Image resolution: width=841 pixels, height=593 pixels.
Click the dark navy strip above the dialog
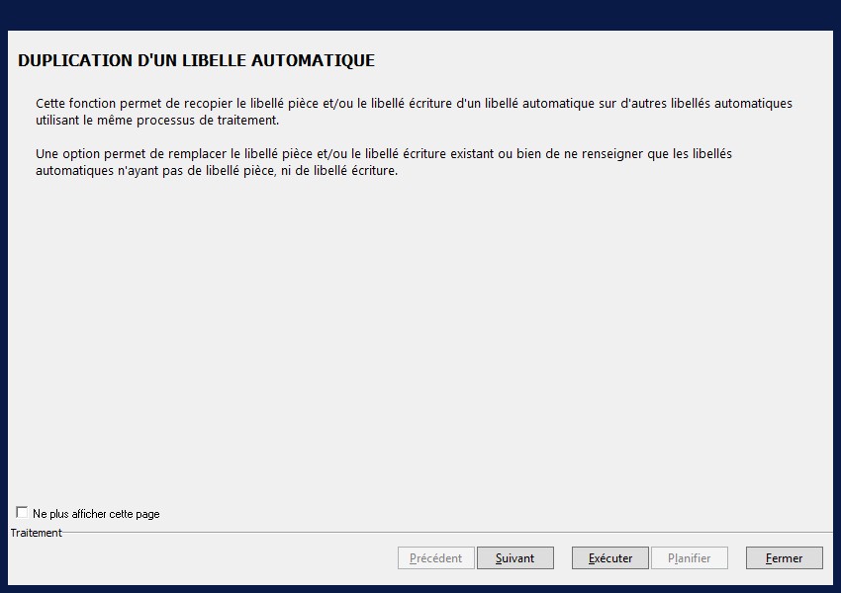(x=420, y=14)
